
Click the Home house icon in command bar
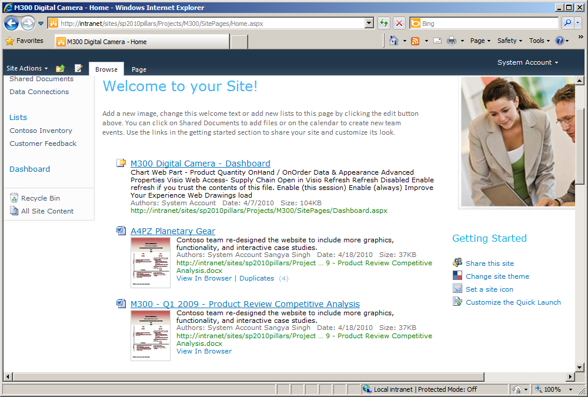coord(394,41)
